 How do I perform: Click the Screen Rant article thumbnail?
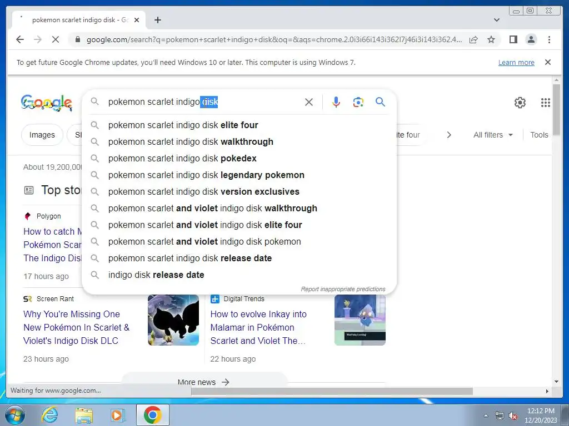click(x=173, y=320)
